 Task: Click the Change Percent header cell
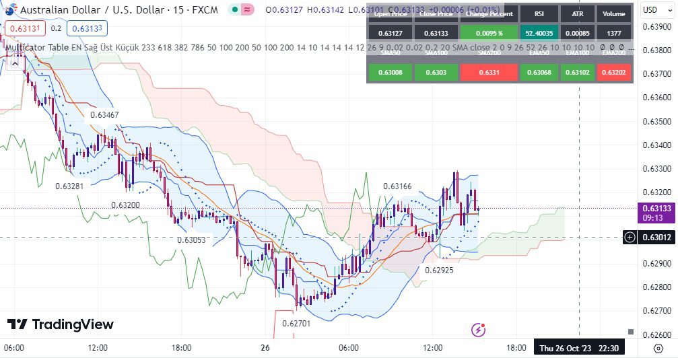pyautogui.click(x=489, y=14)
